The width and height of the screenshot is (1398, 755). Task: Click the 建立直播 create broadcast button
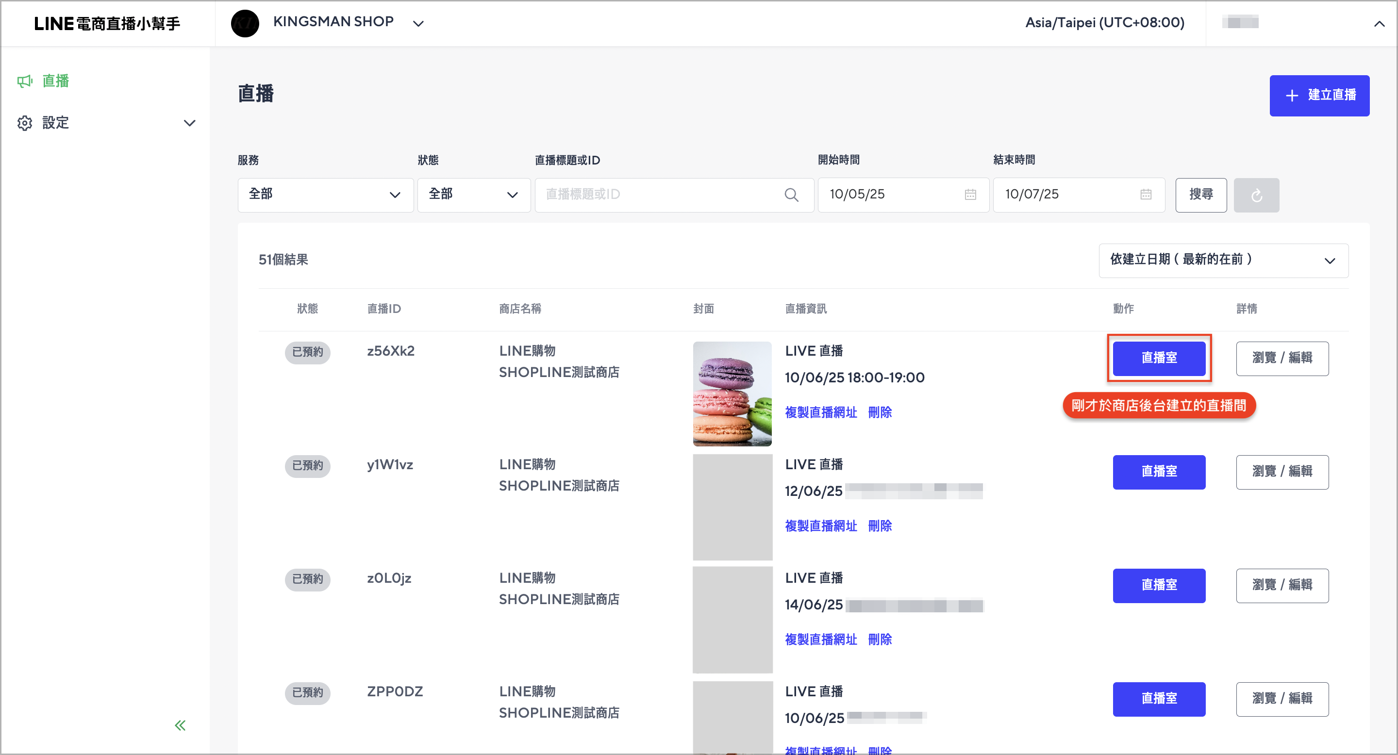tap(1319, 96)
